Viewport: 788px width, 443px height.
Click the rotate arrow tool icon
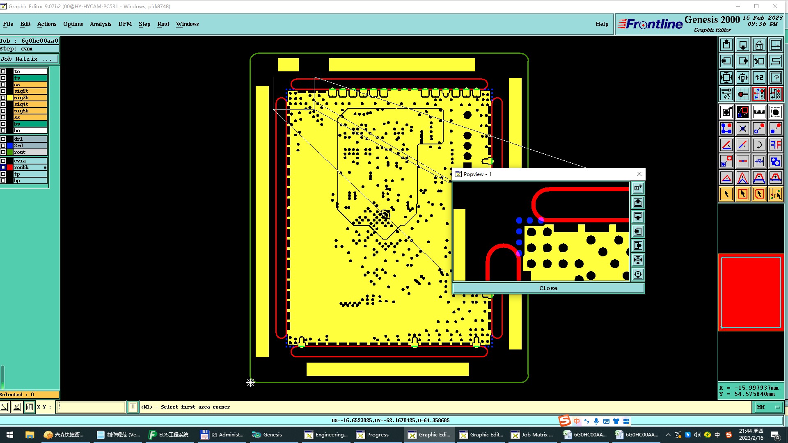pos(759,145)
